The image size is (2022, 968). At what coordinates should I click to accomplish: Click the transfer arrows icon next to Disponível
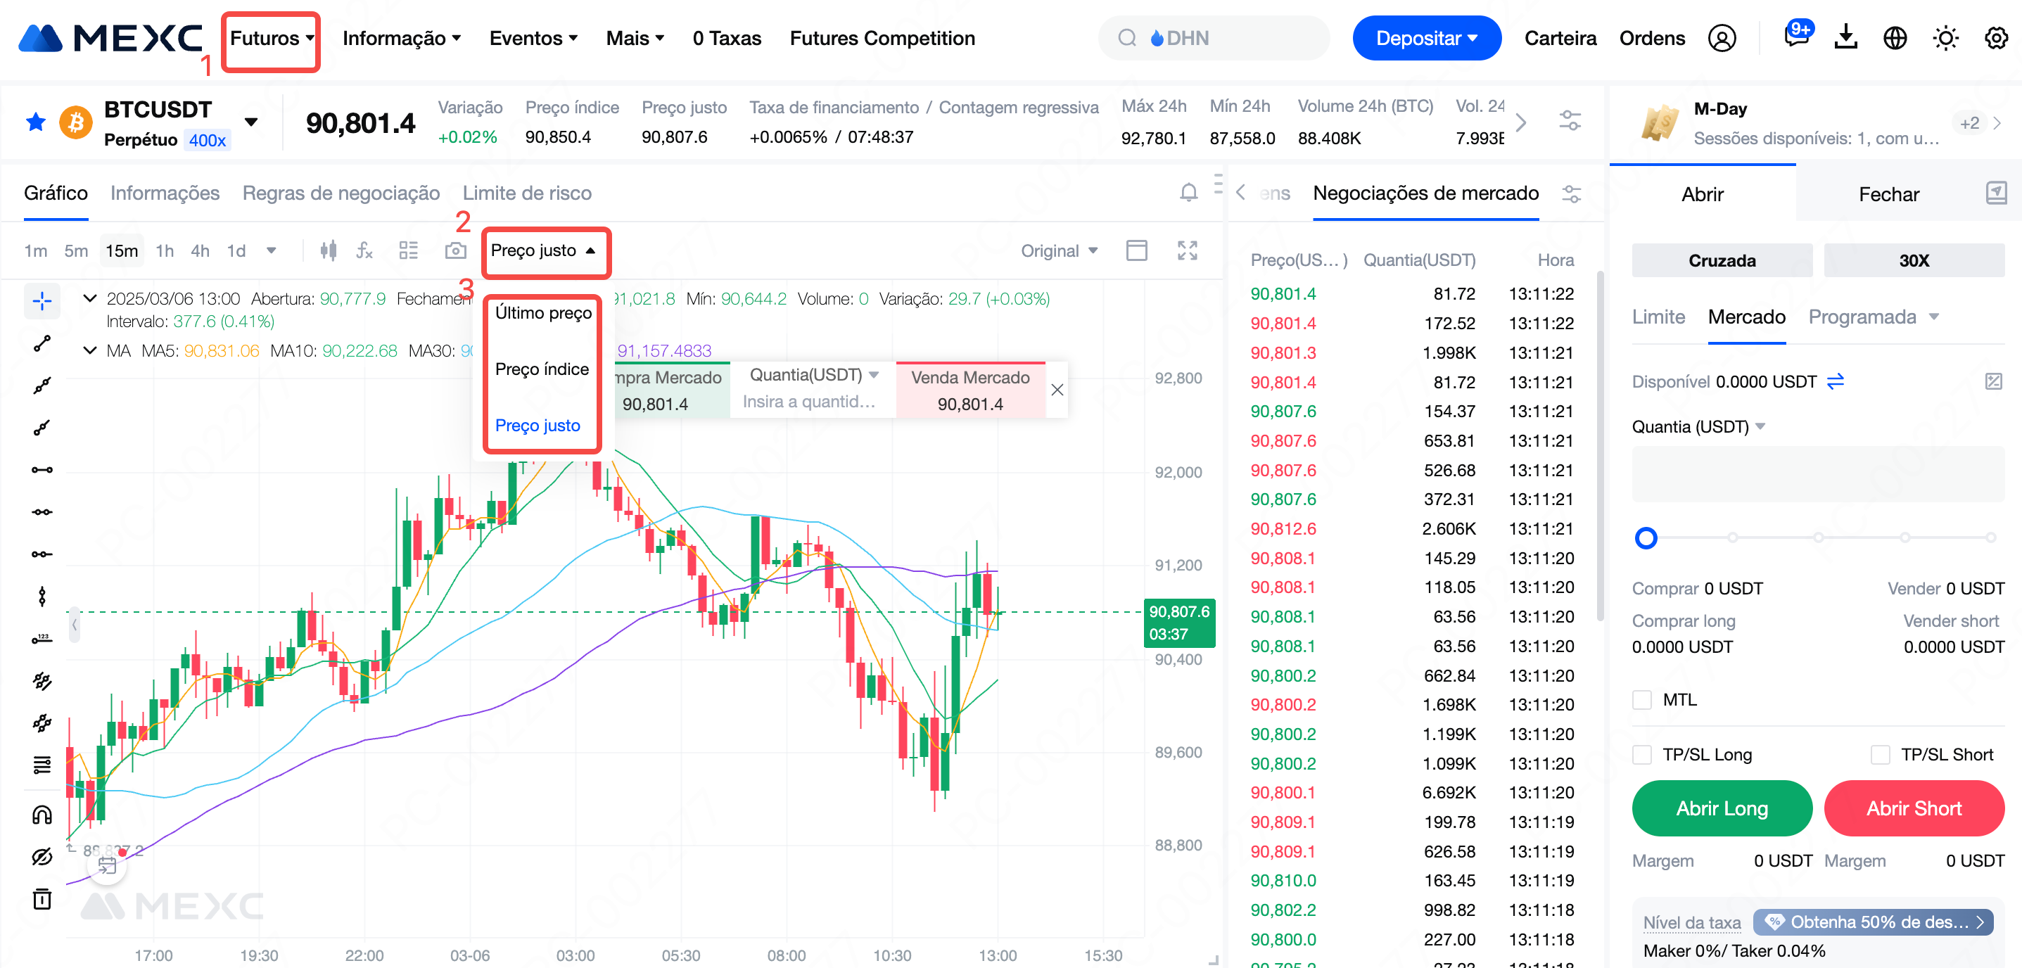(1834, 381)
